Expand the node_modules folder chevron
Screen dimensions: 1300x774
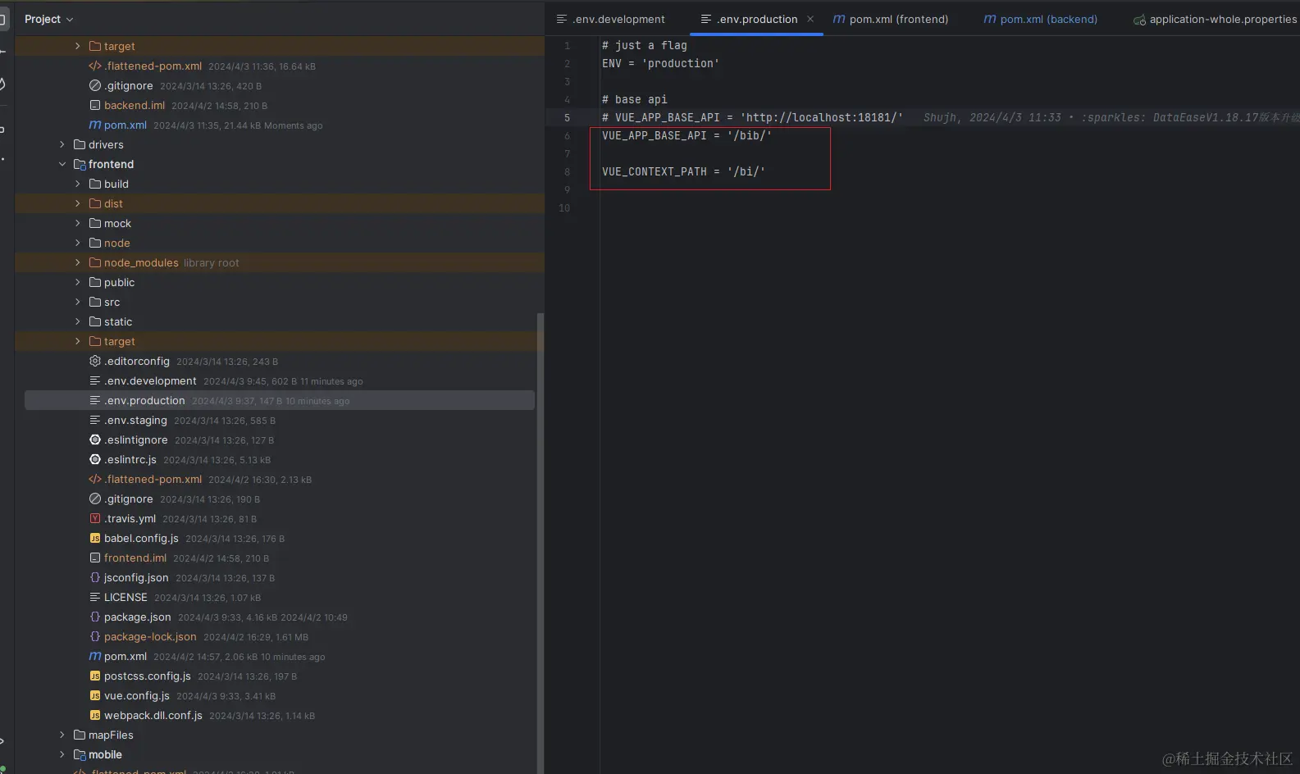[78, 262]
